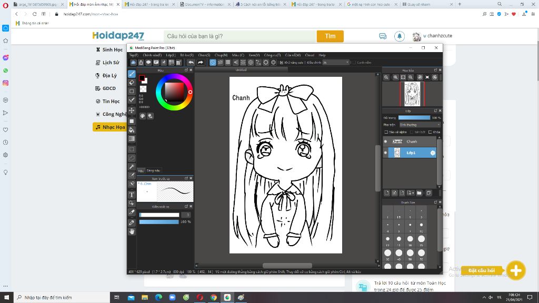This screenshot has height=303, width=539.
Task: Toggle the parallel snap mode
Action: [221, 63]
